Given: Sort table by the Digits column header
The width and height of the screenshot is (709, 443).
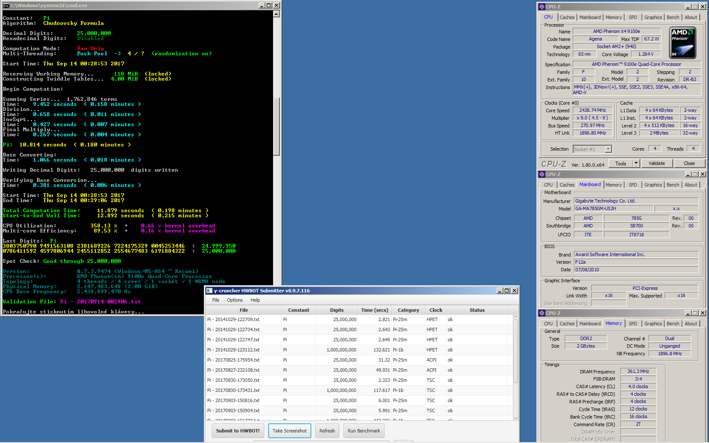Looking at the screenshot, I should tap(337, 310).
